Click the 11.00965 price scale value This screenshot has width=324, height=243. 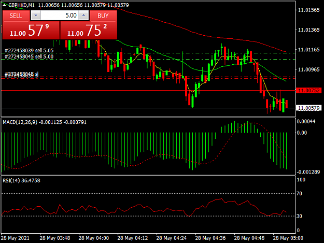click(x=309, y=69)
